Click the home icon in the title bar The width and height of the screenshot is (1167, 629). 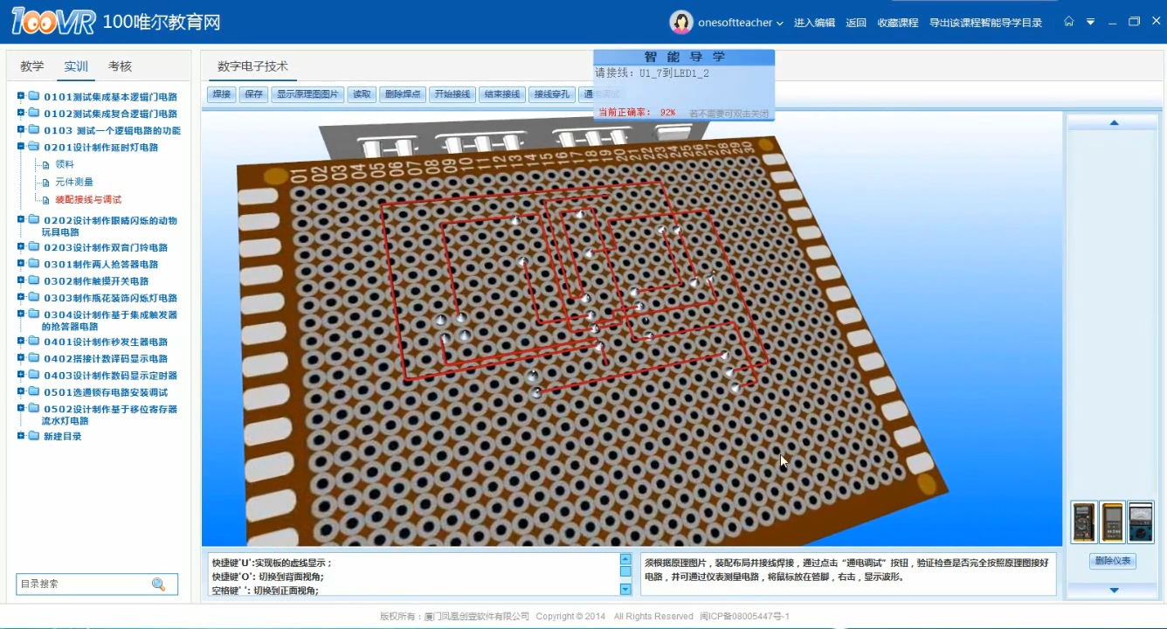1068,22
